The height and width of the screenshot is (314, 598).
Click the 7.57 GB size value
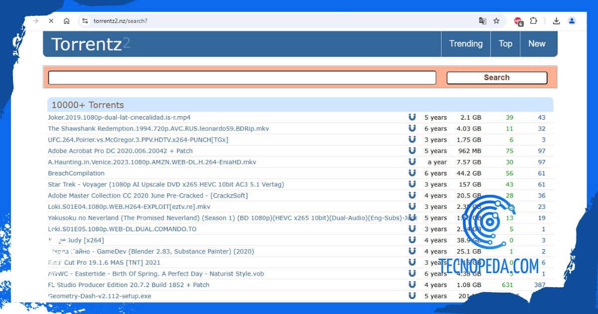coord(469,162)
